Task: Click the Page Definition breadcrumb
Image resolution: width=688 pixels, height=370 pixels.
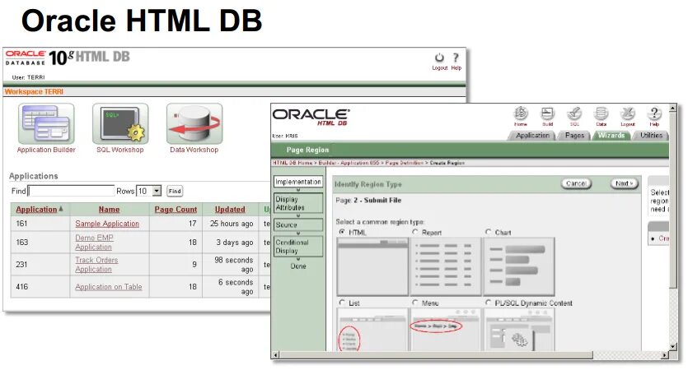Action: [x=405, y=163]
